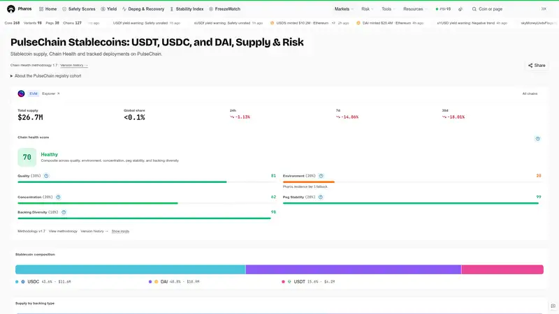Navigate to Stability Index

pyautogui.click(x=187, y=9)
